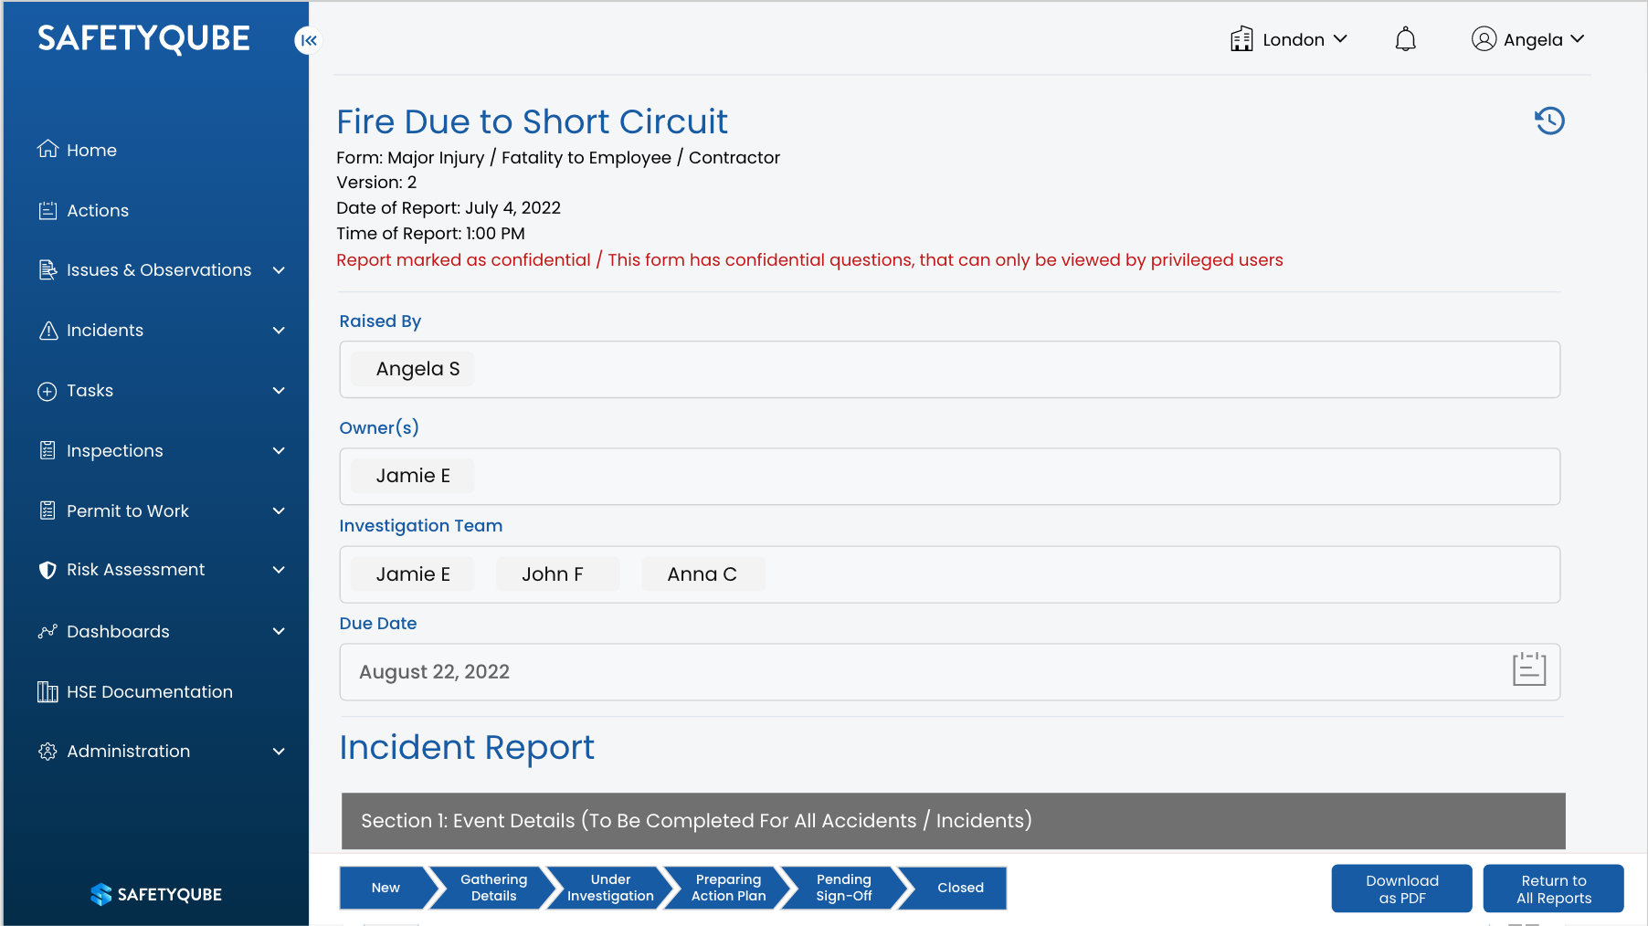The image size is (1648, 926).
Task: Expand the Dashboards chevron
Action: [x=280, y=632]
